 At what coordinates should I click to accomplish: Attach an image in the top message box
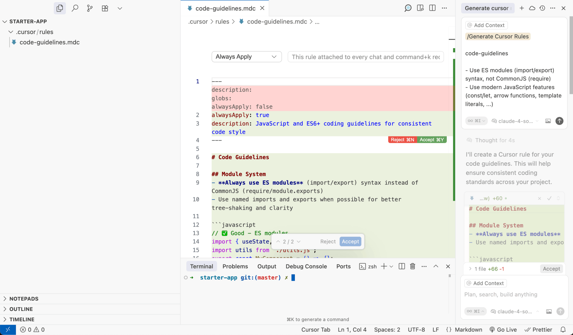coord(548,121)
